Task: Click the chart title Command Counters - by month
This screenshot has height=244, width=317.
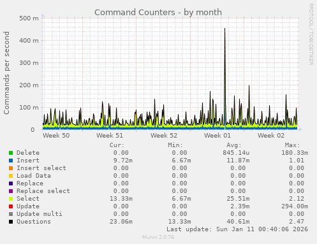Action: click(158, 12)
